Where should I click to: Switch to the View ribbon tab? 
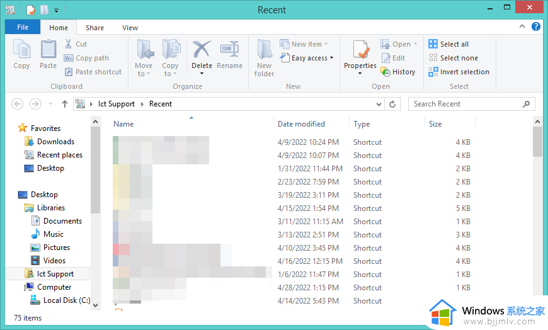tap(130, 28)
